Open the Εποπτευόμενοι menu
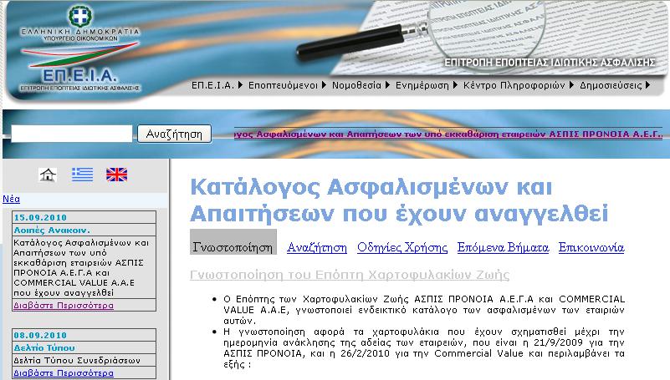This screenshot has width=670, height=380. click(283, 85)
